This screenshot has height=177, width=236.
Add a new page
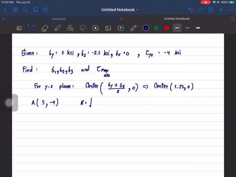click(211, 10)
